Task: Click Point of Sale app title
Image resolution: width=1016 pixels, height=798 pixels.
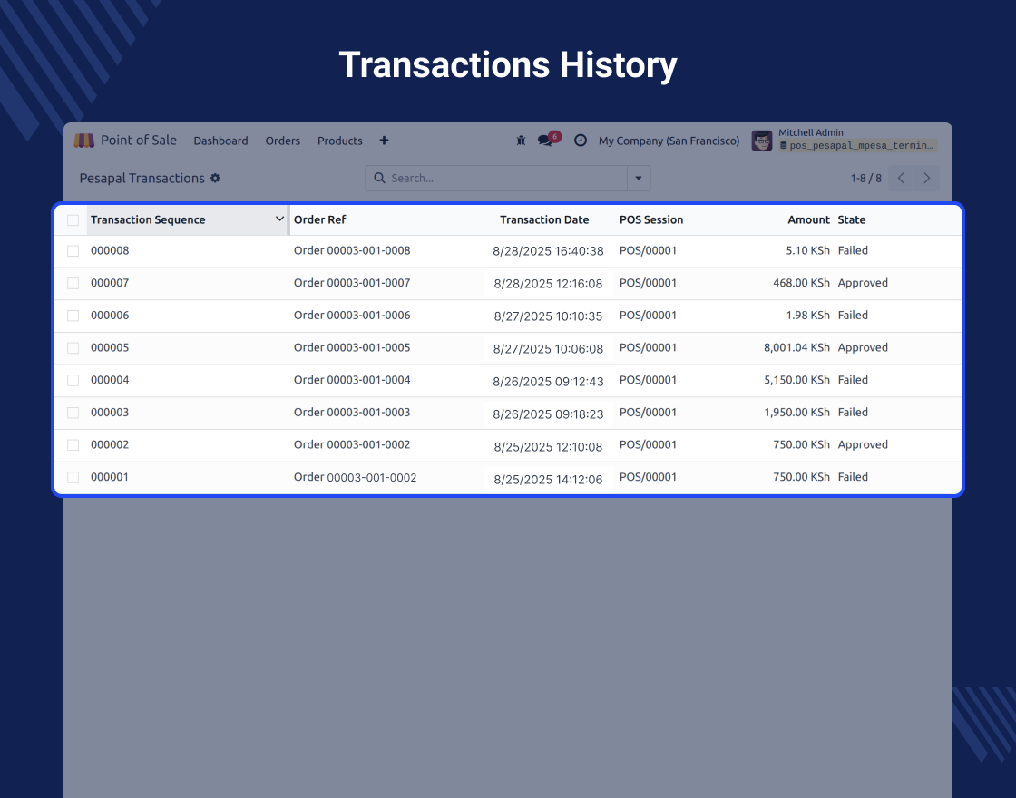Action: tap(139, 140)
